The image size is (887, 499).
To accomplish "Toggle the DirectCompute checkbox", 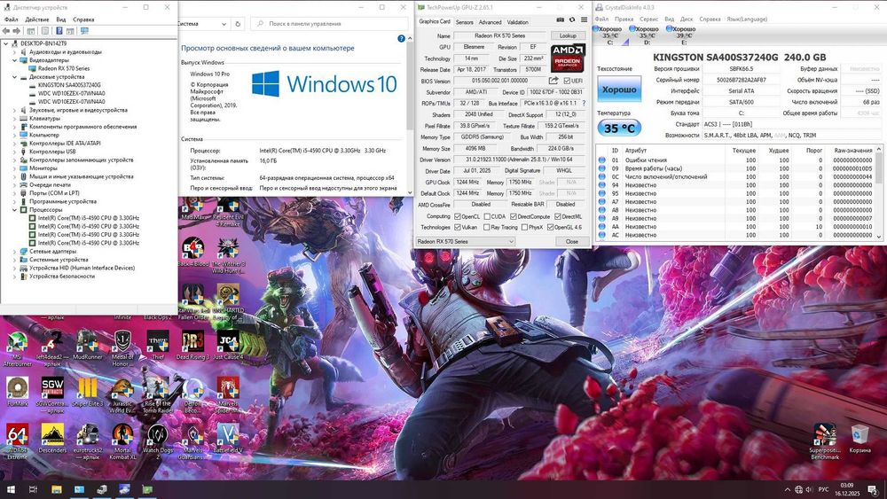I will (513, 216).
